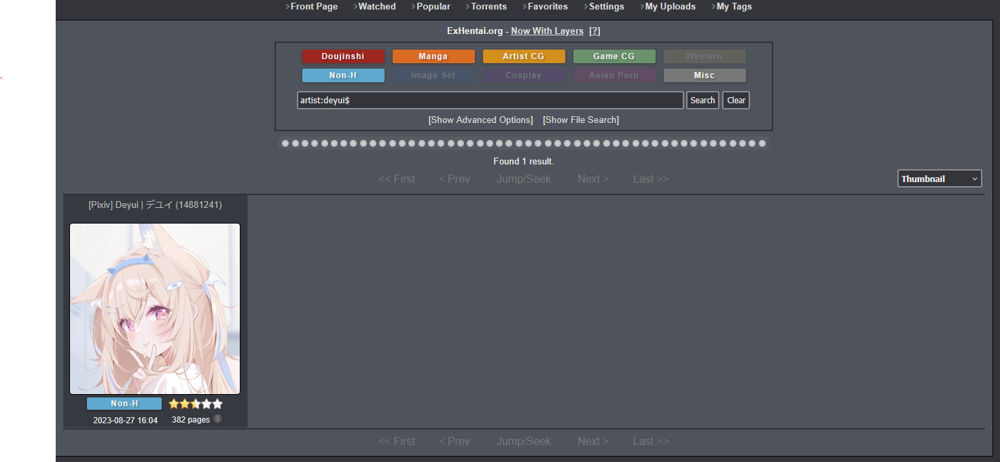Click the Clear button
The width and height of the screenshot is (1000, 462).
click(x=736, y=100)
